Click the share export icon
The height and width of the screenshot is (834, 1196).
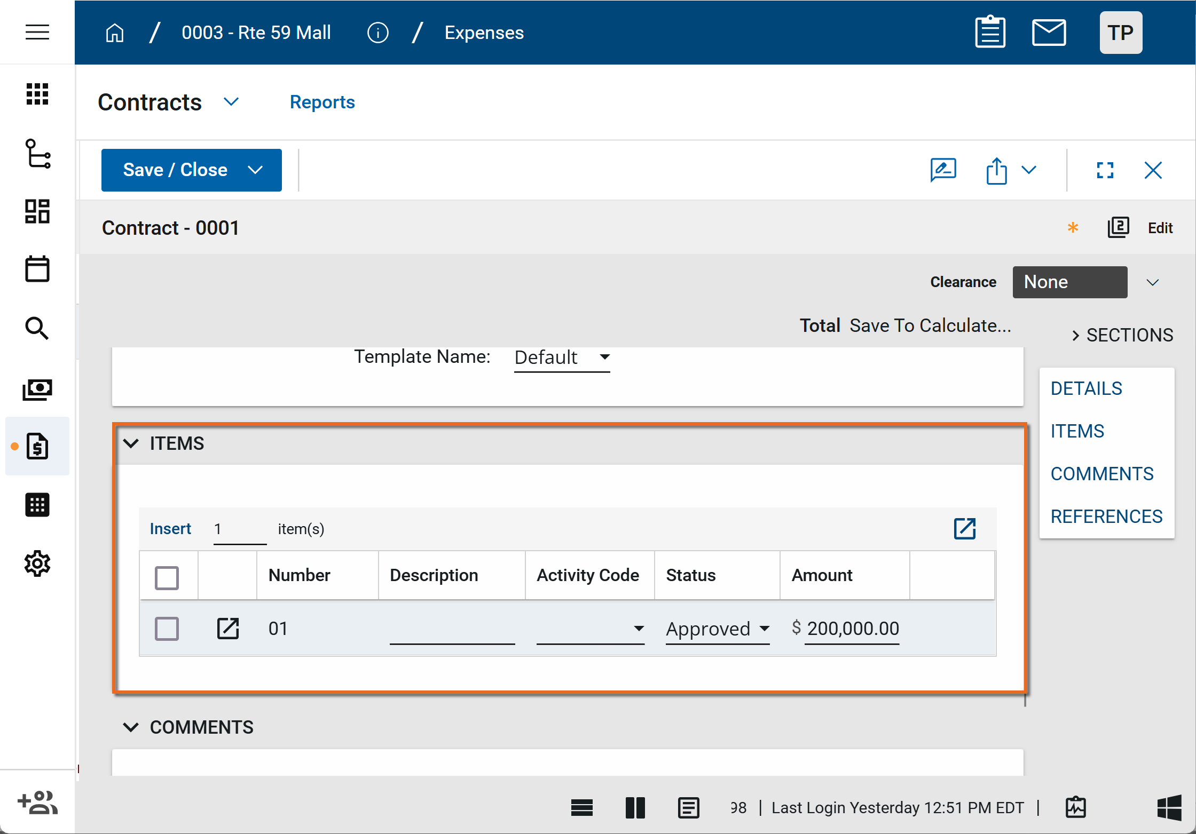click(x=996, y=170)
